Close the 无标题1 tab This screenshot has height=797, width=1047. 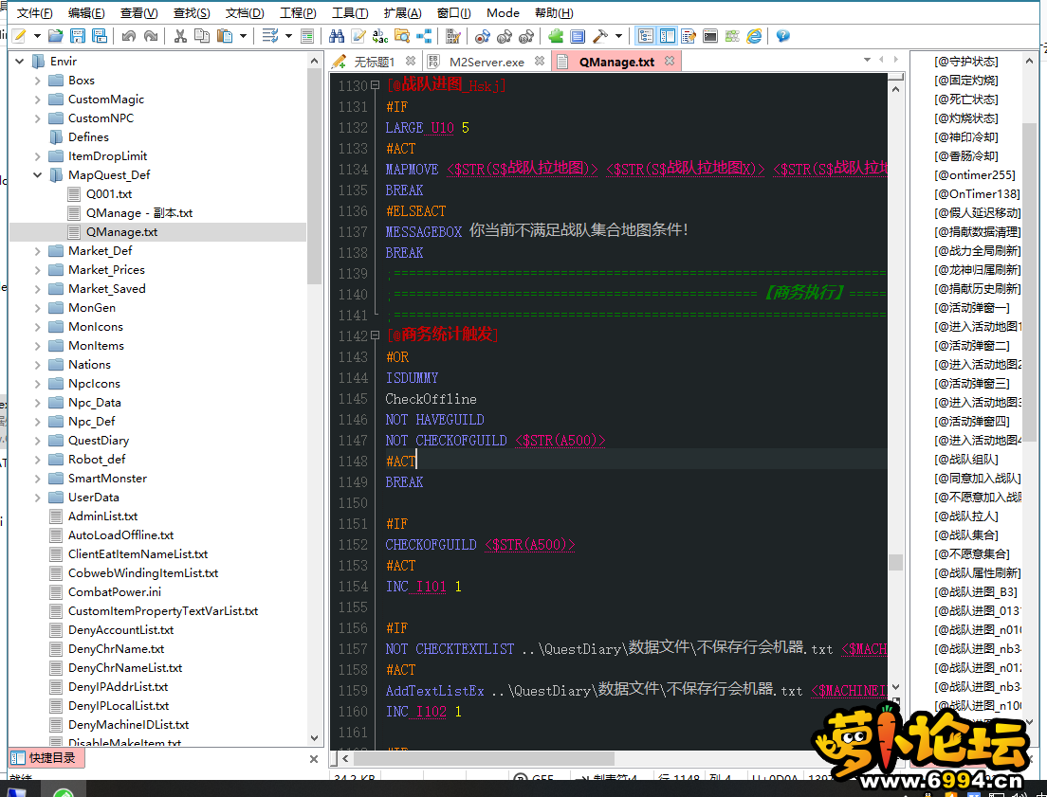411,61
